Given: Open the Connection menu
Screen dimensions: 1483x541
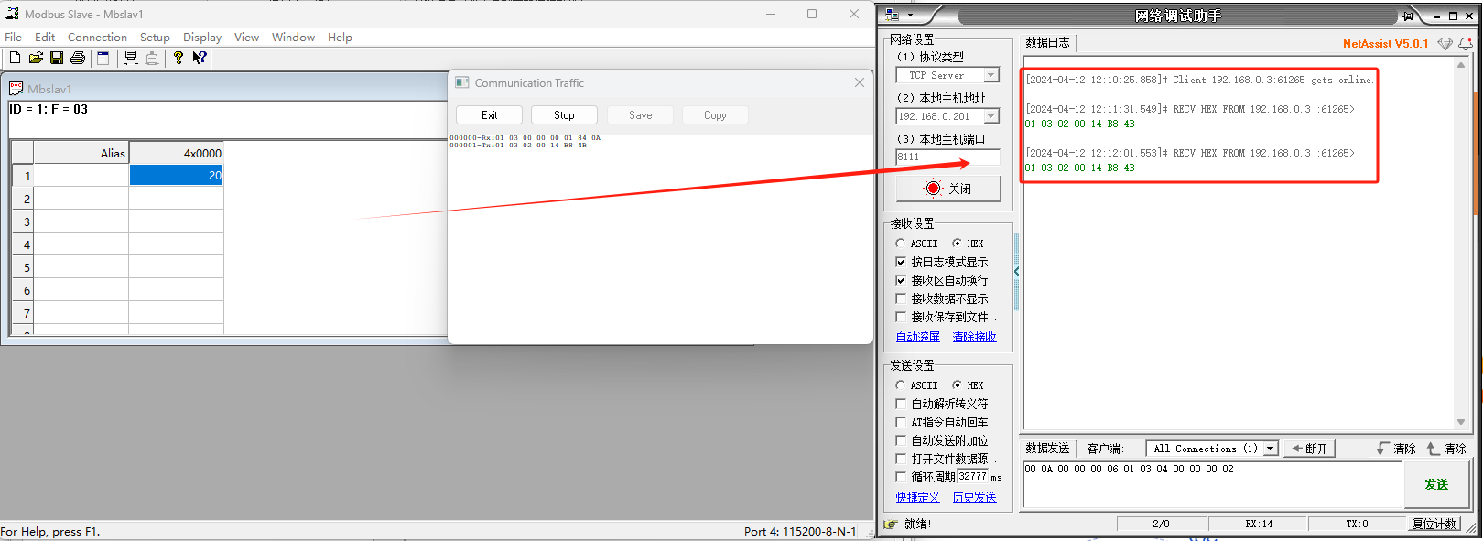Looking at the screenshot, I should (97, 38).
